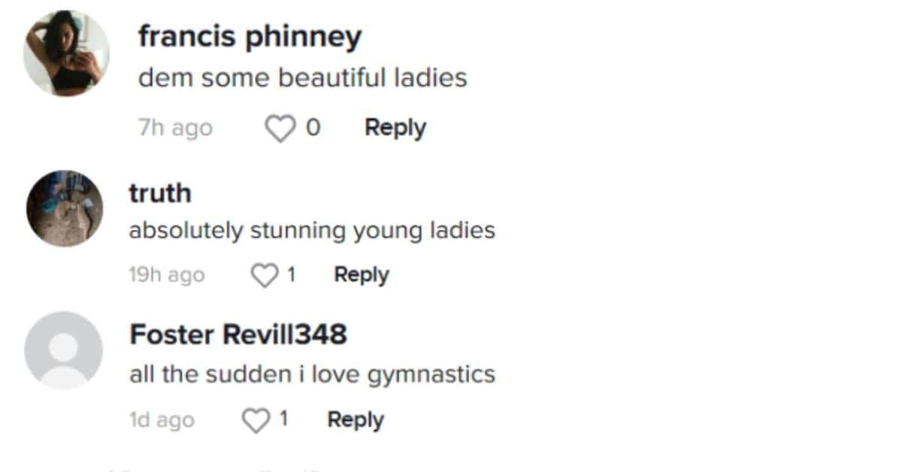This screenshot has height=472, width=902.
Task: Open the username Foster Revill348
Action: point(239,334)
